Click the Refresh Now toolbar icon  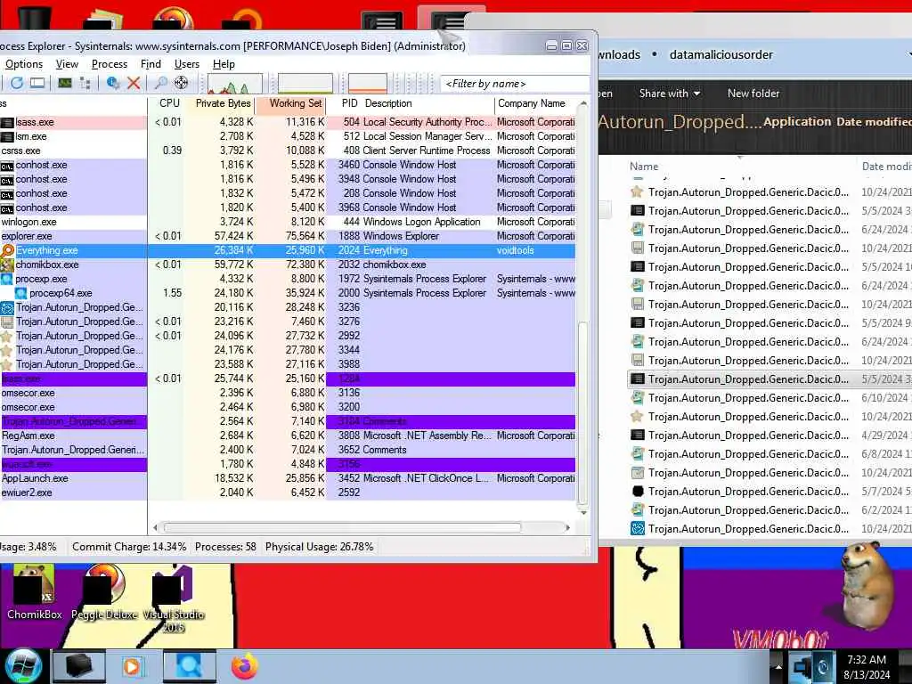tap(16, 83)
